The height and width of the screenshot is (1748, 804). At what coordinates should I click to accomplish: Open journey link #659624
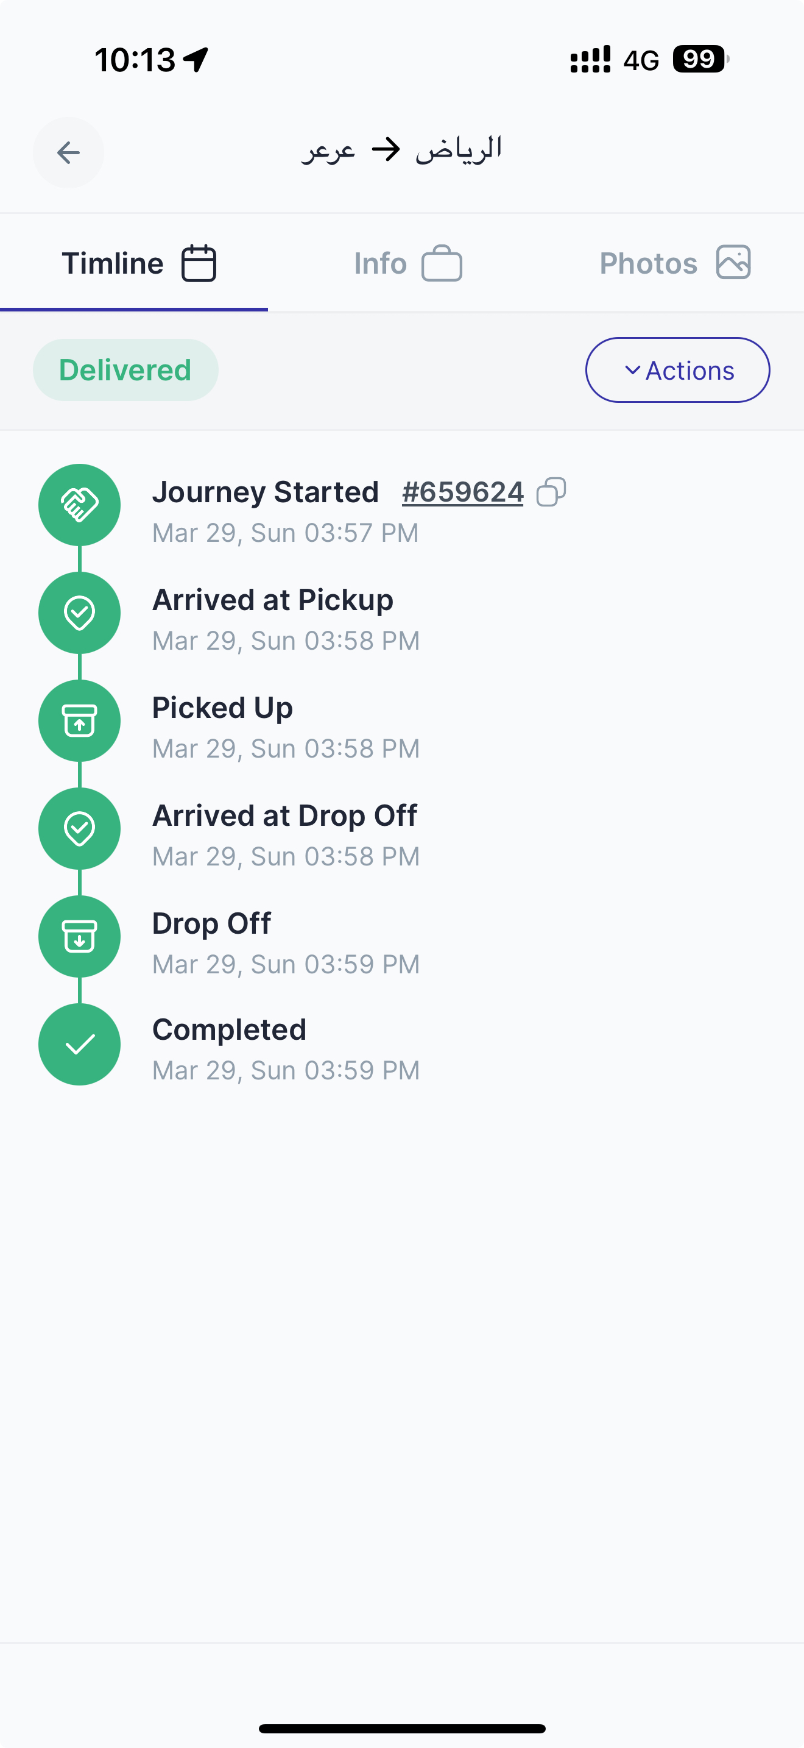tap(463, 492)
